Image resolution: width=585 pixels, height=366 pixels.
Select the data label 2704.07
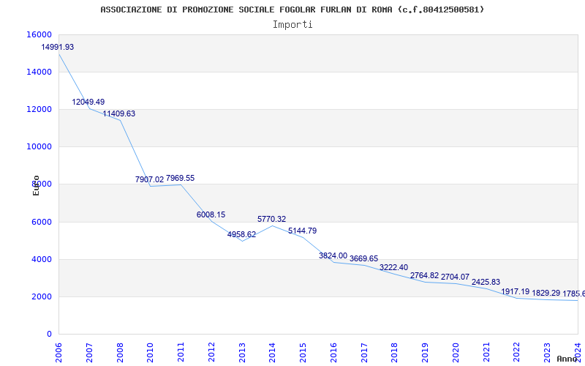pyautogui.click(x=455, y=277)
